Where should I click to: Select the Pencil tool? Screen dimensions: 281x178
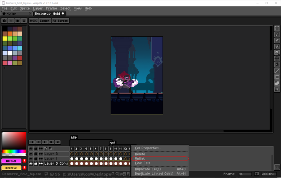click(x=277, y=34)
